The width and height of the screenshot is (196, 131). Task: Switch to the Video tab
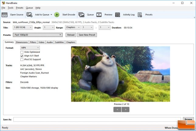[x=41, y=42]
